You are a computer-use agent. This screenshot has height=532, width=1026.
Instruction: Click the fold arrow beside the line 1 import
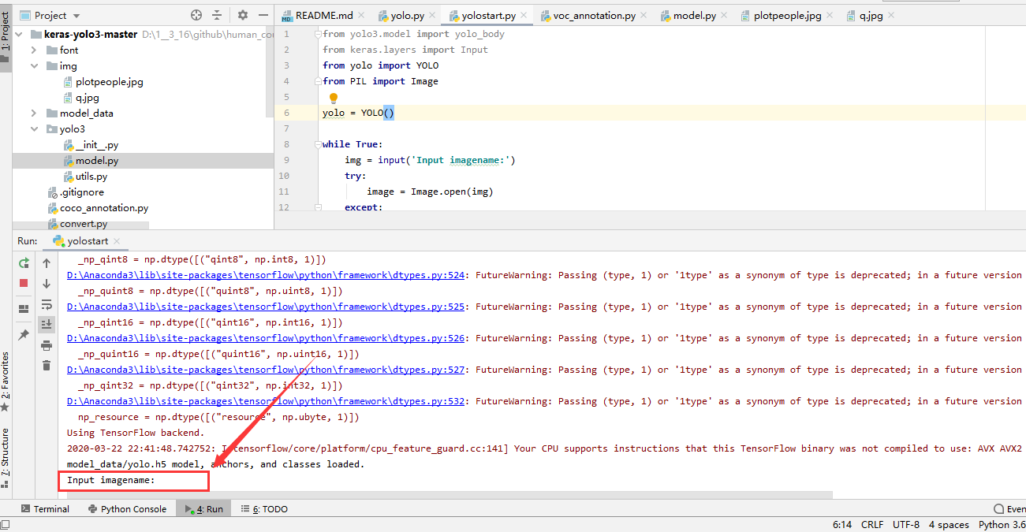[x=318, y=34]
